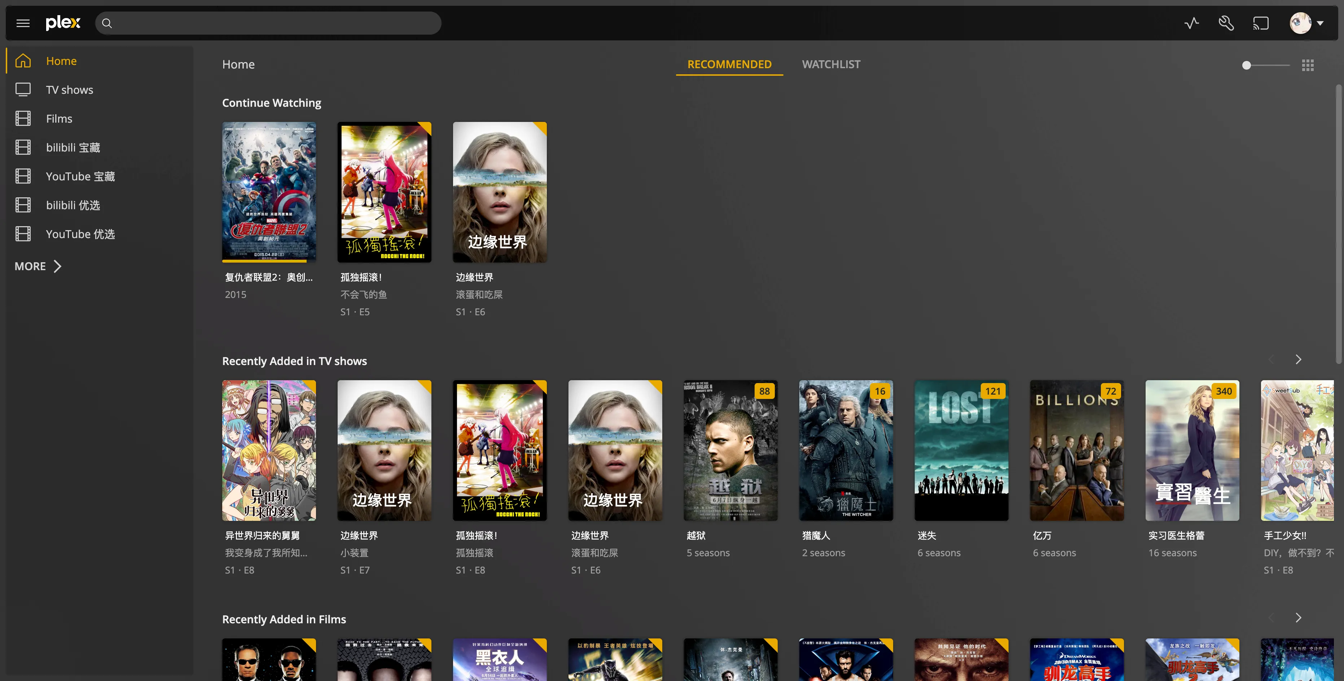Open Settings wrench icon
The width and height of the screenshot is (1344, 681).
click(1226, 23)
